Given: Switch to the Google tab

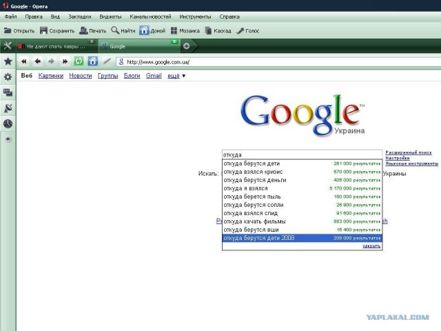Looking at the screenshot, I should pos(139,46).
